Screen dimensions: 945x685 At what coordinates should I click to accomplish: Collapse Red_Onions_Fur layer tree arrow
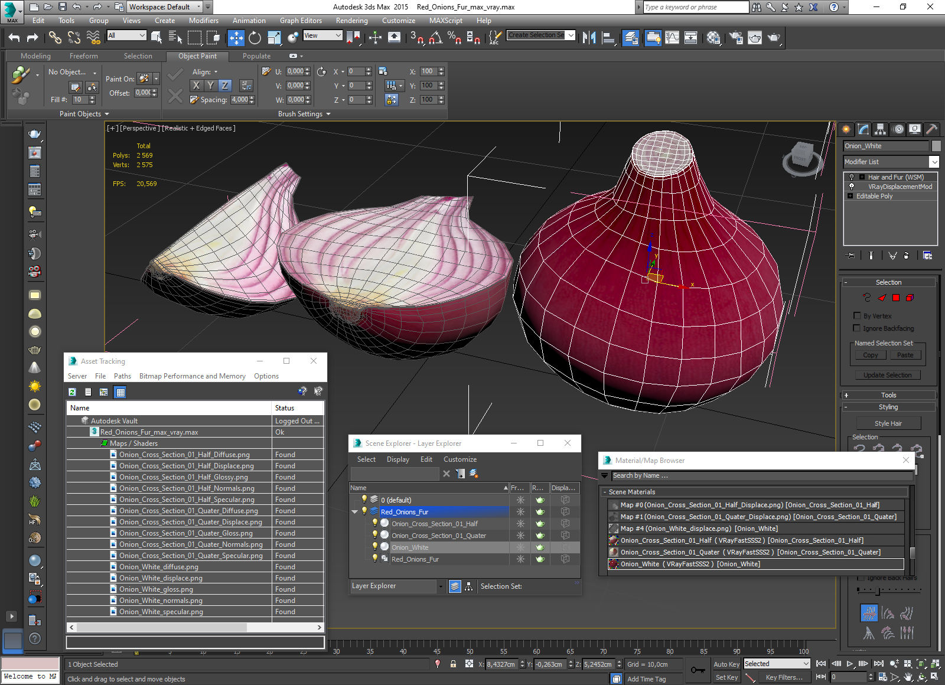coord(354,512)
